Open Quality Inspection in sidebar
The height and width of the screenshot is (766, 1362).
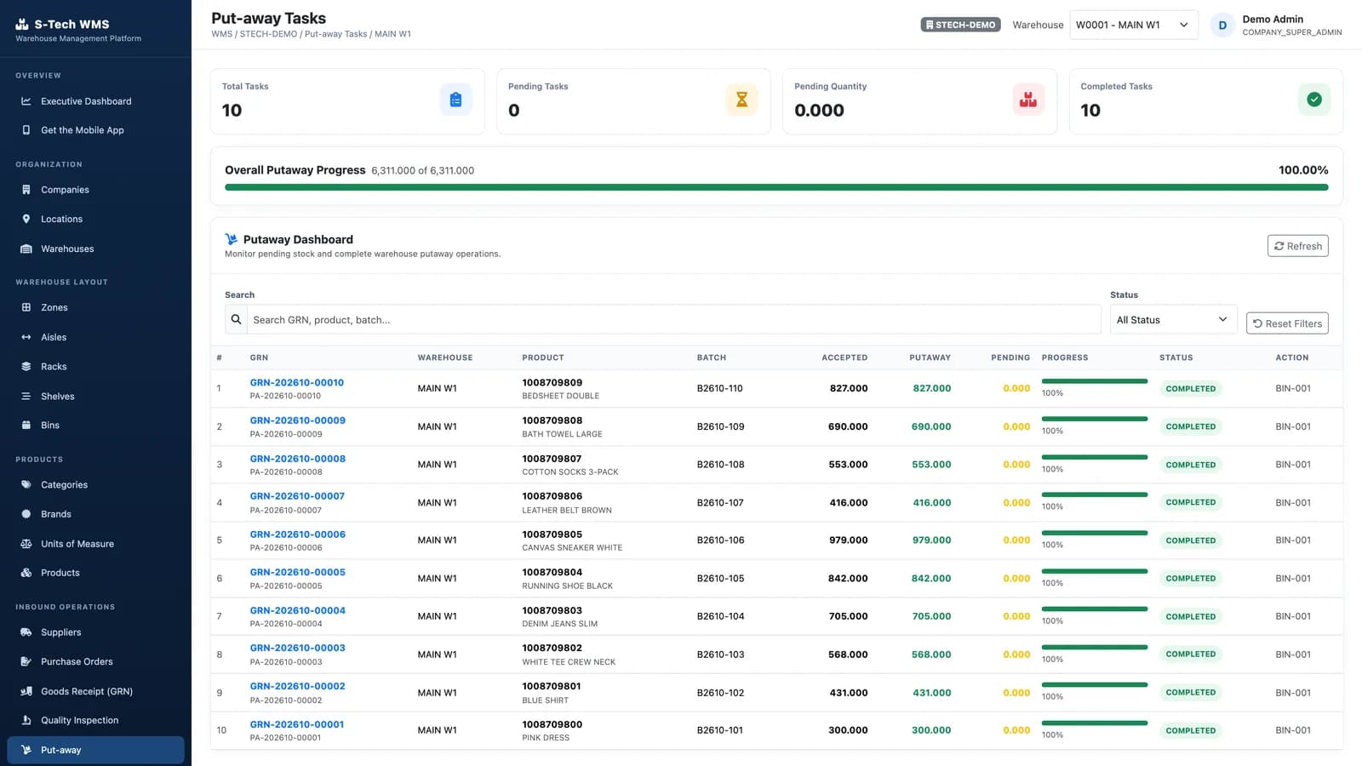click(95, 720)
